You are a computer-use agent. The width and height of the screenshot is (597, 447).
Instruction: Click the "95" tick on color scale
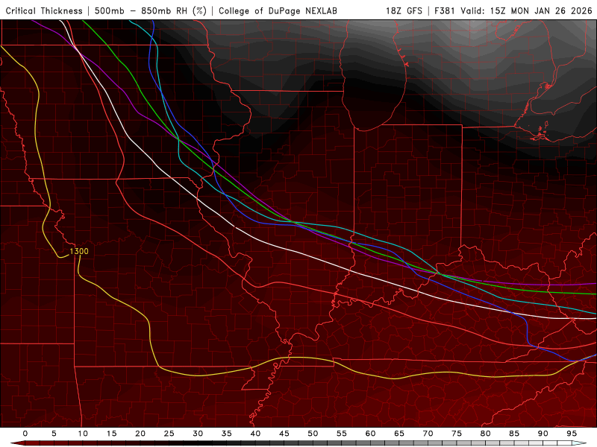572,434
